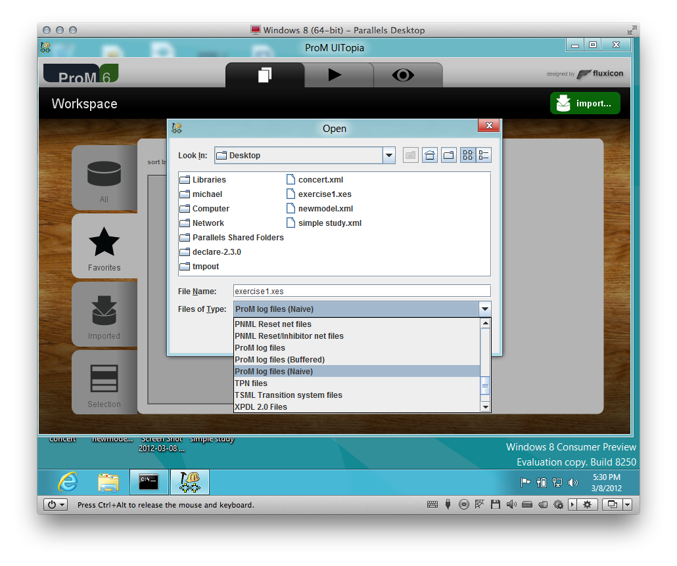Expand the Look In Desktop dropdown
677x566 pixels.
pos(389,156)
